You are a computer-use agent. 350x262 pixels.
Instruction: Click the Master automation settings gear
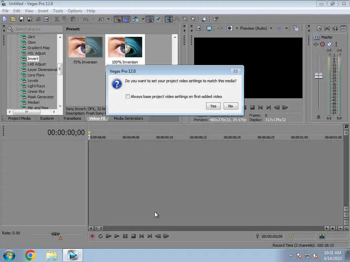point(322,44)
